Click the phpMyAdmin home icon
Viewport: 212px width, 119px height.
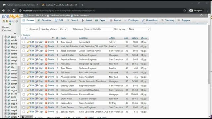pyautogui.click(x=4, y=21)
